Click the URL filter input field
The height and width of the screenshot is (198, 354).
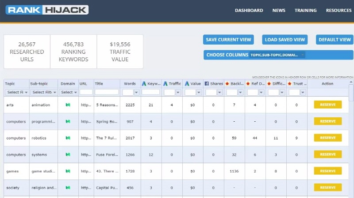[x=86, y=92]
